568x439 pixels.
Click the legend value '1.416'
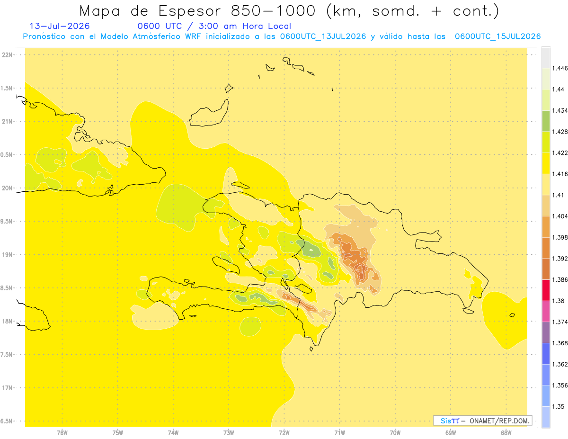coord(560,174)
